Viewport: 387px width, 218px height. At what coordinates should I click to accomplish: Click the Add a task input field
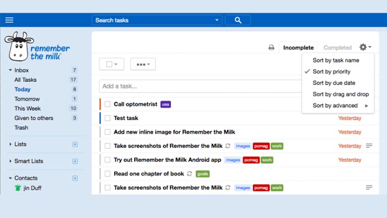[x=200, y=86]
